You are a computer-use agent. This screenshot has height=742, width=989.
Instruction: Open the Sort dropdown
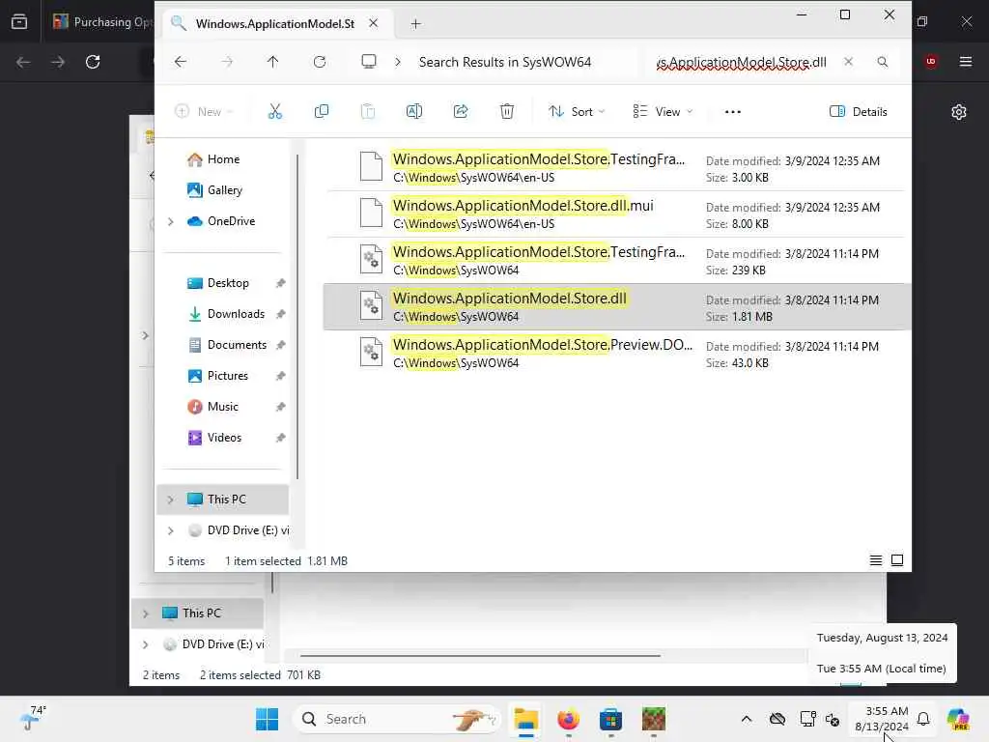577,112
